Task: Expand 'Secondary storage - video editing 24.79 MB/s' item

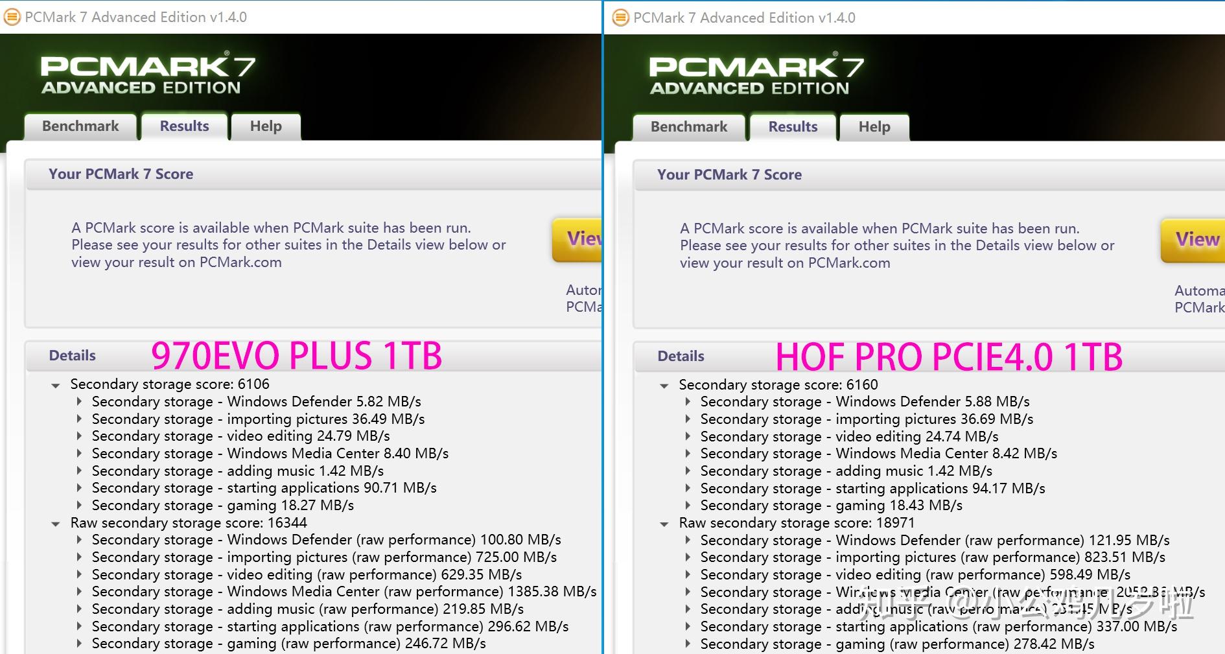Action: pyautogui.click(x=80, y=436)
